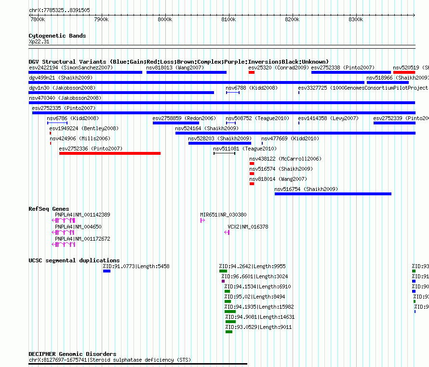Click the DGV Structural Variants track title

[179, 62]
